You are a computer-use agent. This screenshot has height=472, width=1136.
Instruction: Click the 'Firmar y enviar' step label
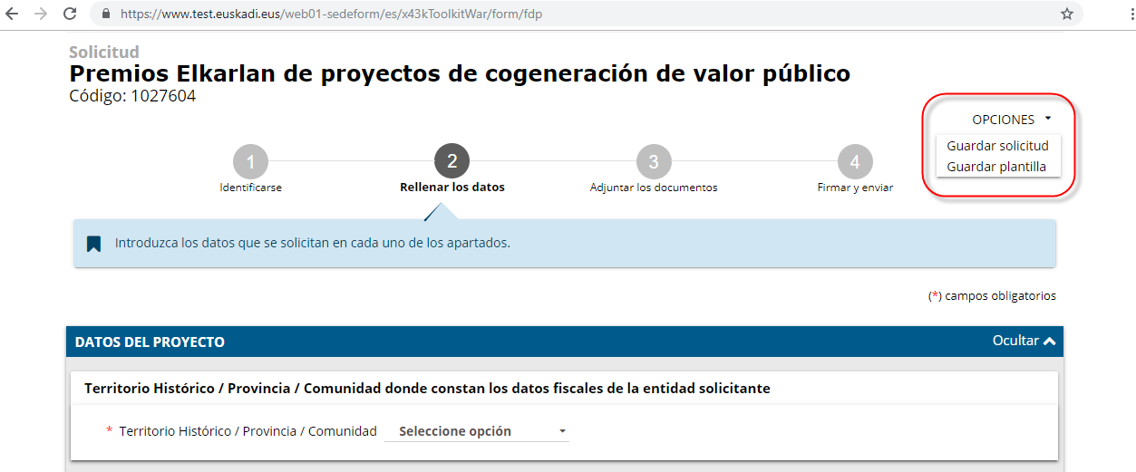coord(854,188)
